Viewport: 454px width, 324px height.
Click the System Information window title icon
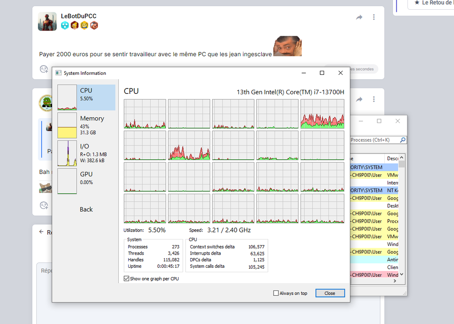(58, 73)
